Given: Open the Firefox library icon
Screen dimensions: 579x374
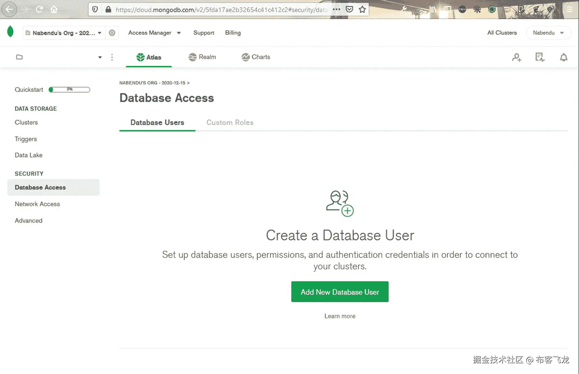Looking at the screenshot, I should [433, 9].
